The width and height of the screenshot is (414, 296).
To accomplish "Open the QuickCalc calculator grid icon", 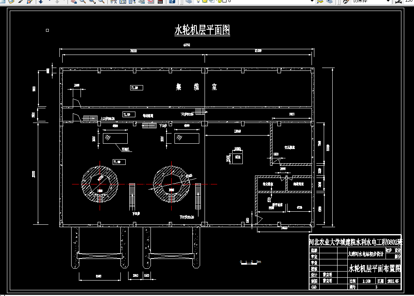I will click(x=160, y=1).
